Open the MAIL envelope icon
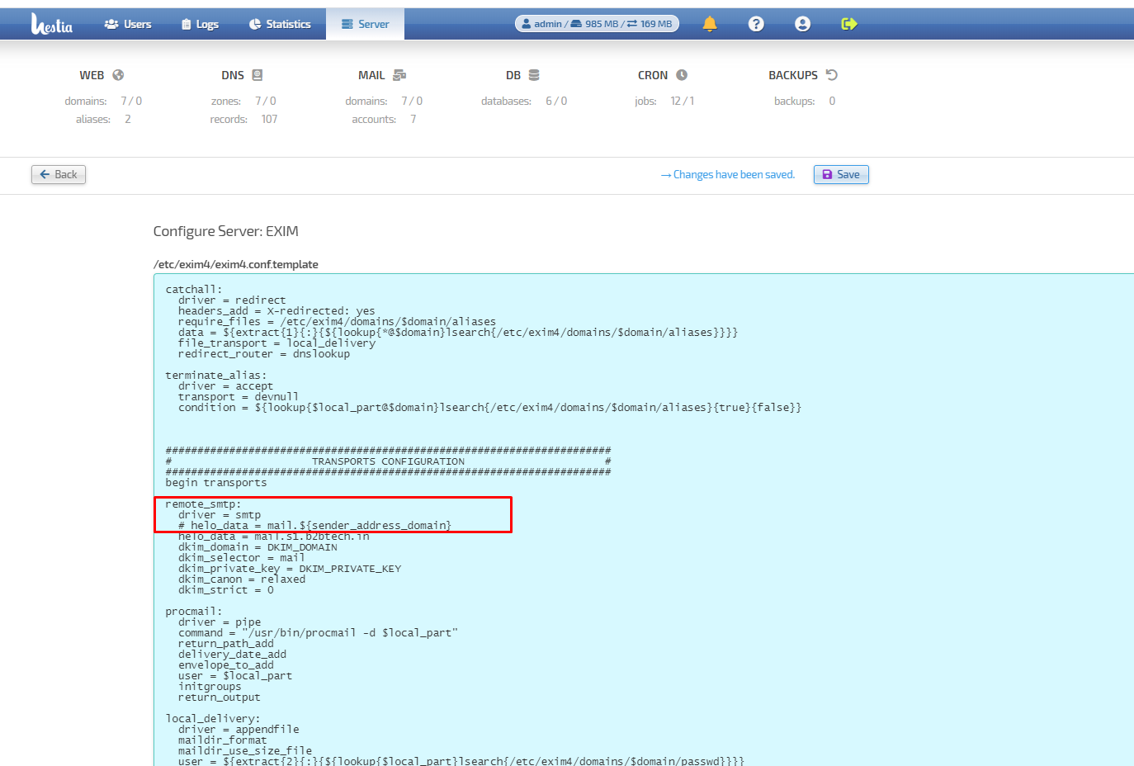 tap(399, 74)
